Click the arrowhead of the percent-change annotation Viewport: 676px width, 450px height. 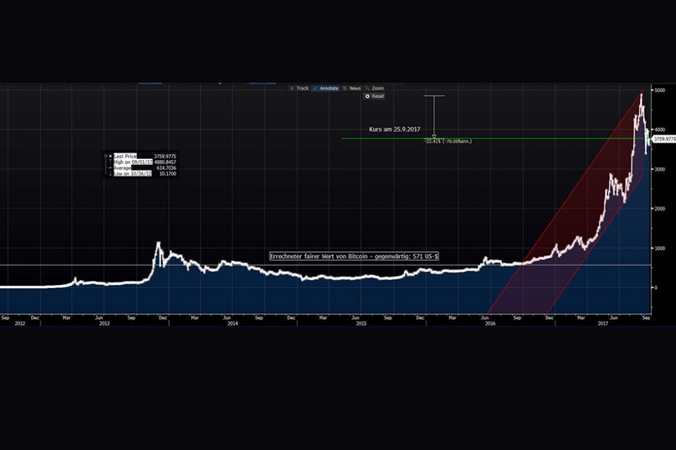(x=434, y=137)
